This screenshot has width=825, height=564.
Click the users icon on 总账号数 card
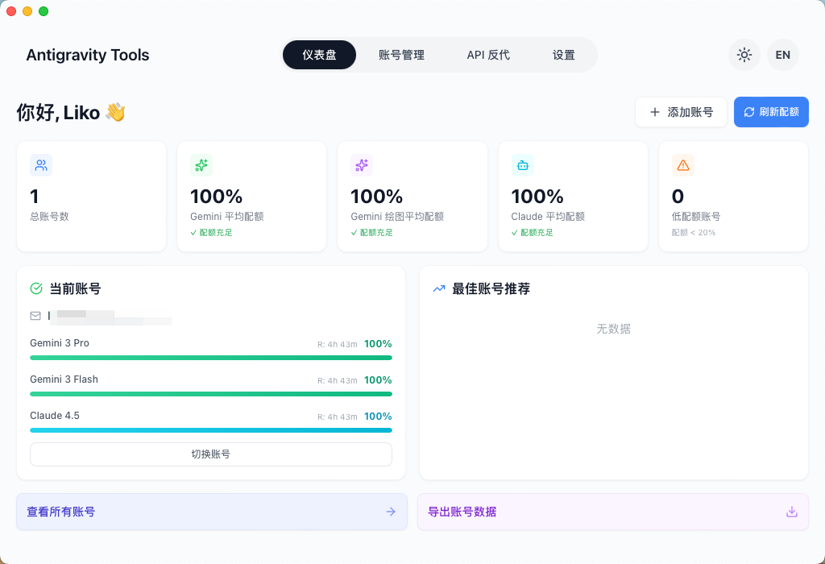[x=41, y=165]
